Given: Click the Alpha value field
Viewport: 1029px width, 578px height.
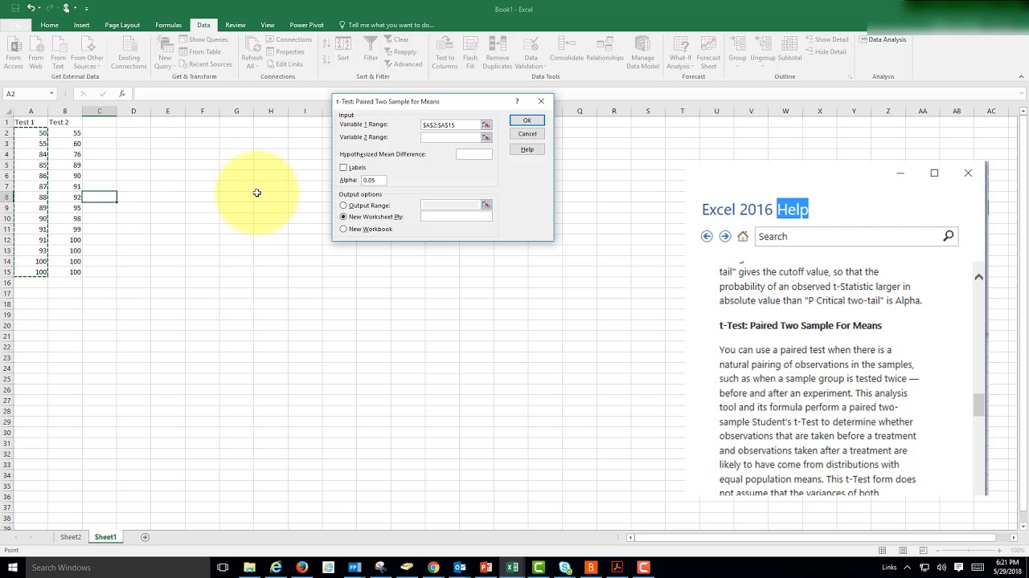Looking at the screenshot, I should click(374, 181).
